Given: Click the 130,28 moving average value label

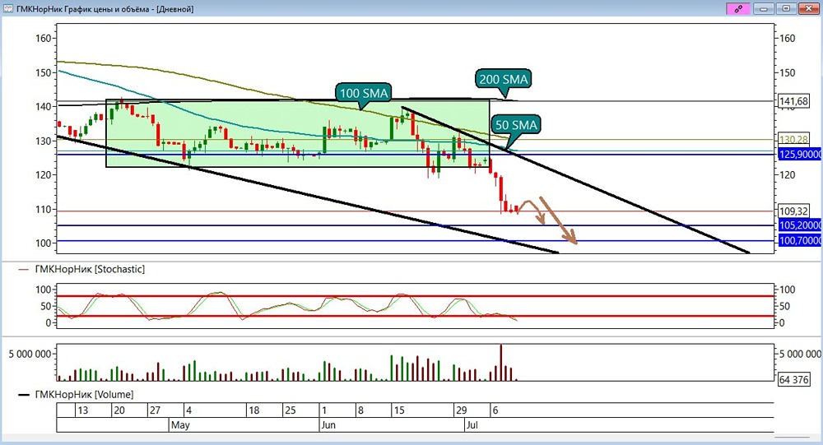Looking at the screenshot, I should (793, 140).
